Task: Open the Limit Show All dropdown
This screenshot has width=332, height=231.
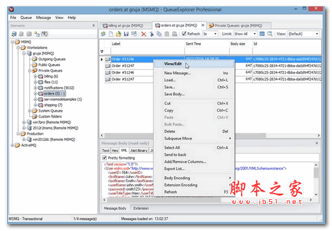Action: coord(254,34)
